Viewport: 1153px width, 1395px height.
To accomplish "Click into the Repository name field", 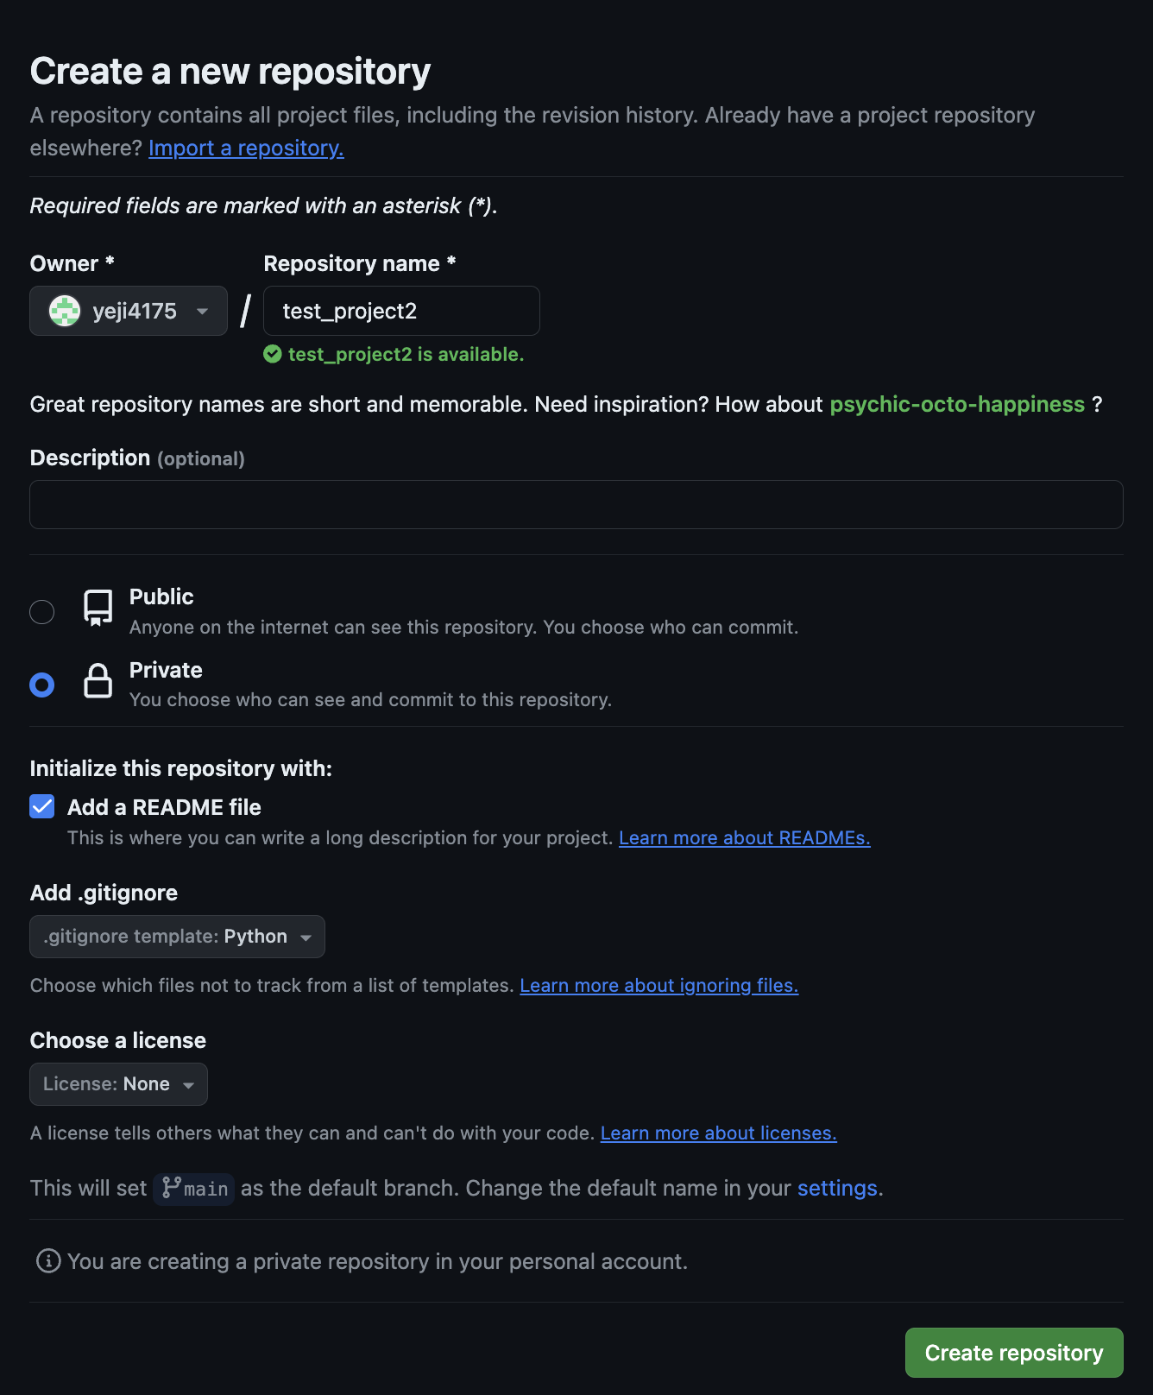I will (401, 311).
